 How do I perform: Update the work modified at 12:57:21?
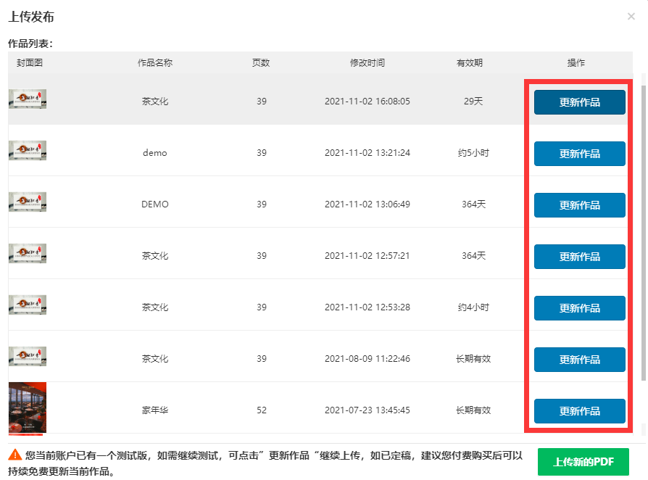579,257
